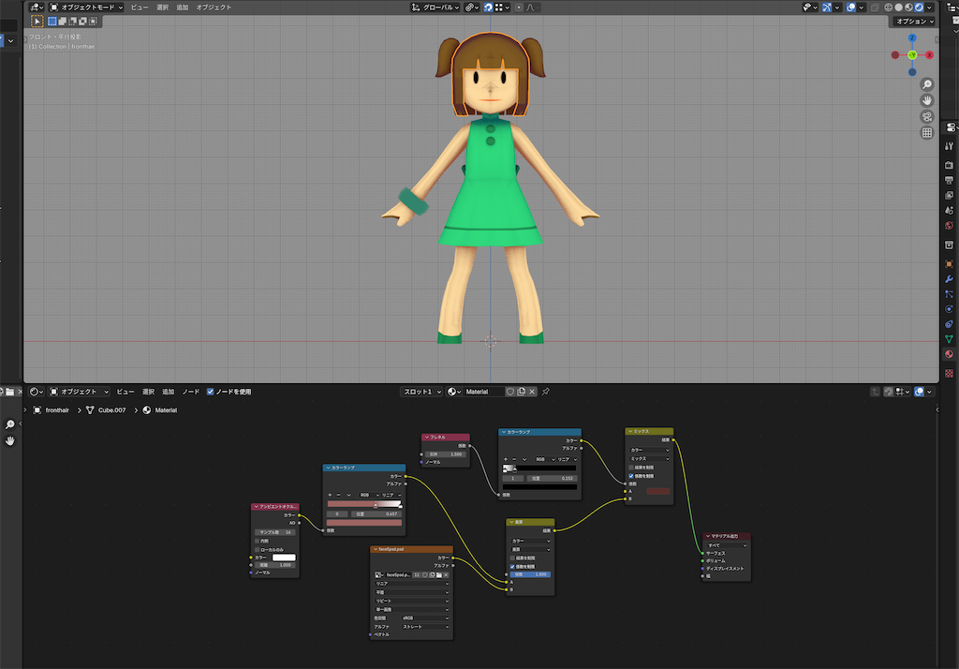
Task: Unlink Material with the X button
Action: pos(532,392)
